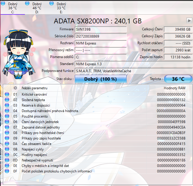Click the Standard field NVM Express 1.3
193x186 pixels.
point(134,64)
